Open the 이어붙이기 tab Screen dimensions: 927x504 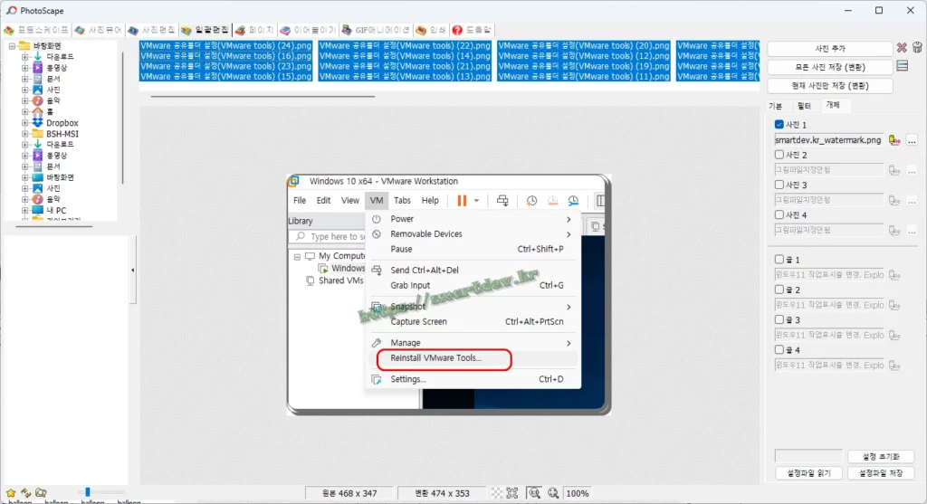pos(308,30)
